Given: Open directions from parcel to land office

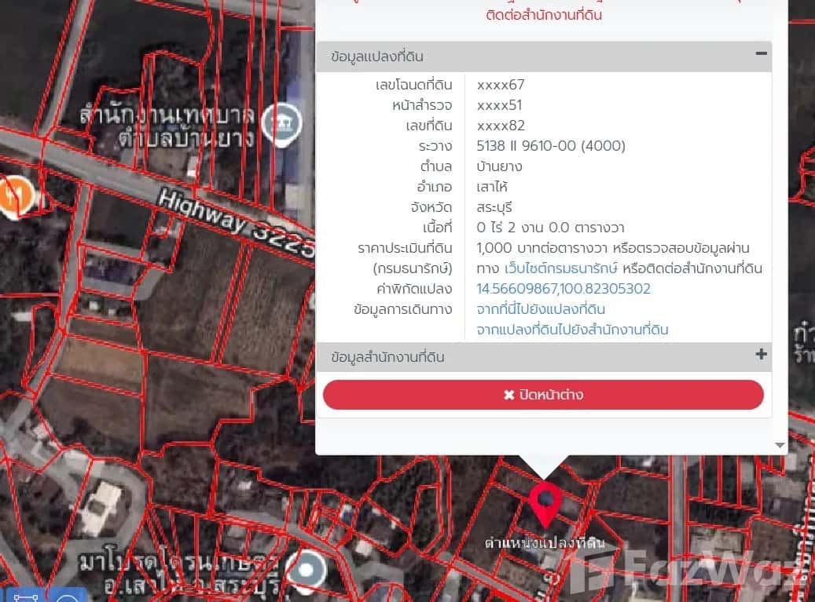Looking at the screenshot, I should click(x=572, y=330).
